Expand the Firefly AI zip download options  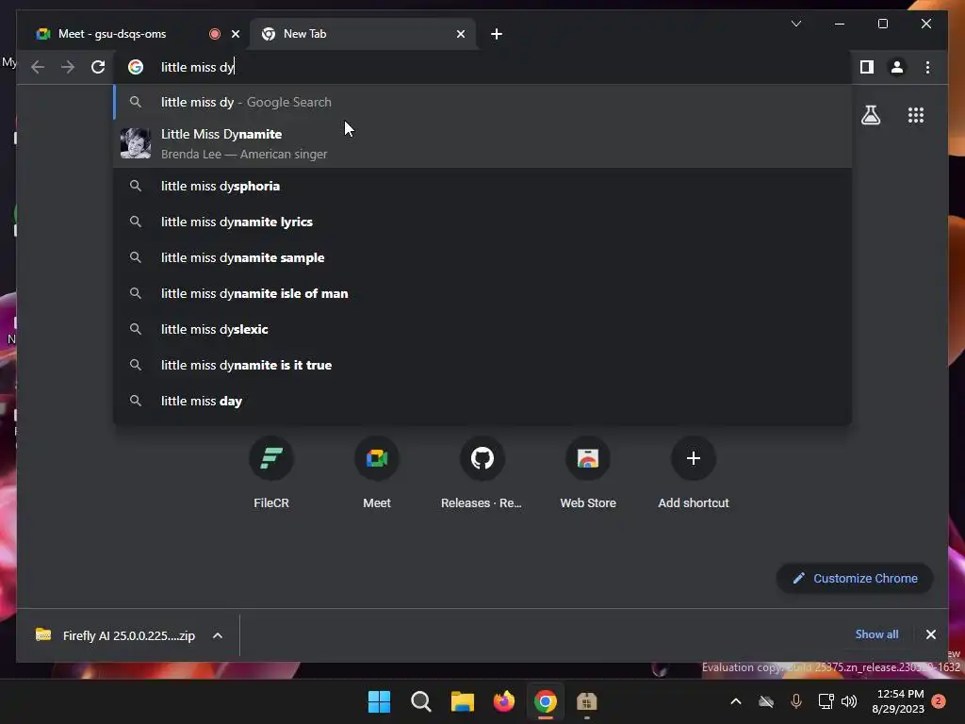[x=218, y=635]
